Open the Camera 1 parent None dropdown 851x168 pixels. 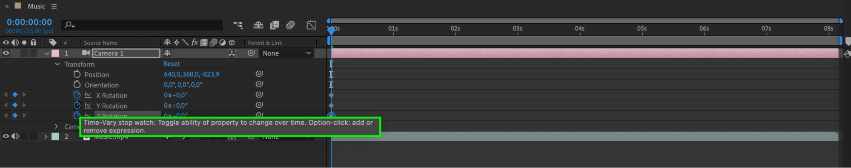(x=286, y=53)
